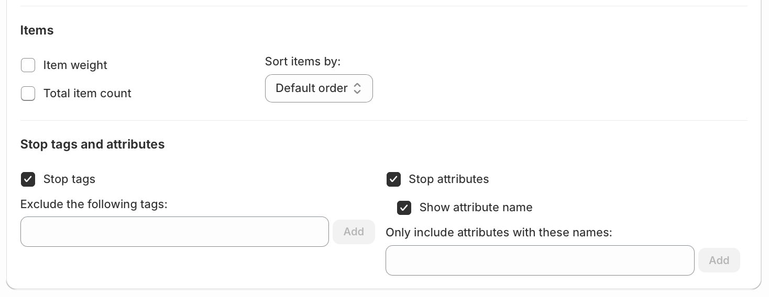Click the "Show attribute name" label text
This screenshot has height=297, width=769.
click(476, 208)
